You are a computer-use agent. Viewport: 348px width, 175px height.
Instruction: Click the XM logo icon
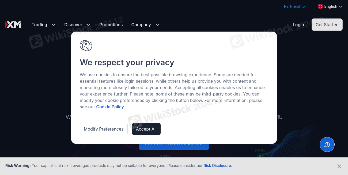13,25
